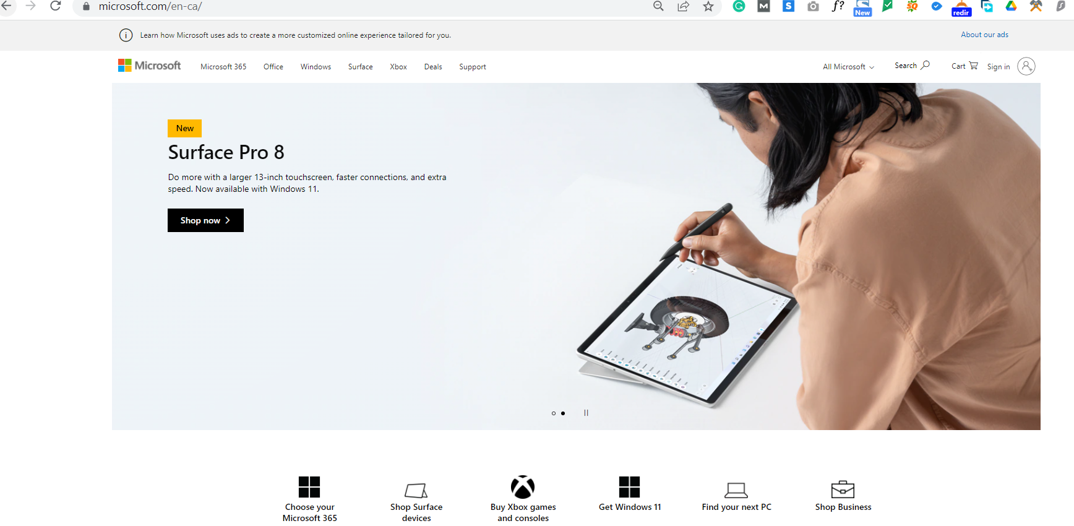Click the Shop now button
This screenshot has height=526, width=1074.
[x=205, y=220]
